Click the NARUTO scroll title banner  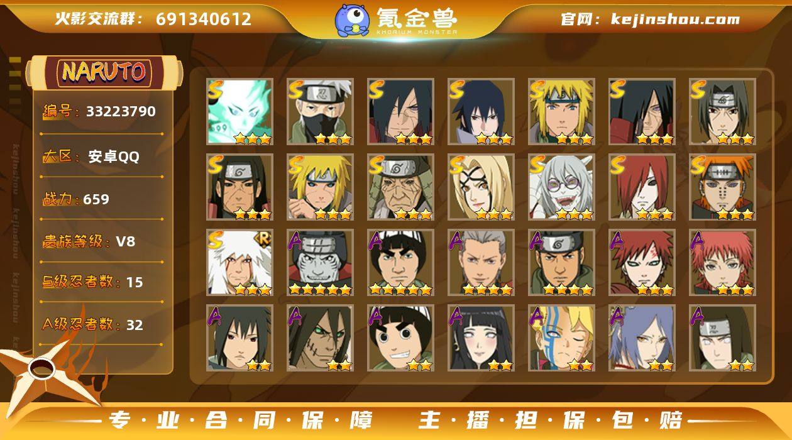104,72
